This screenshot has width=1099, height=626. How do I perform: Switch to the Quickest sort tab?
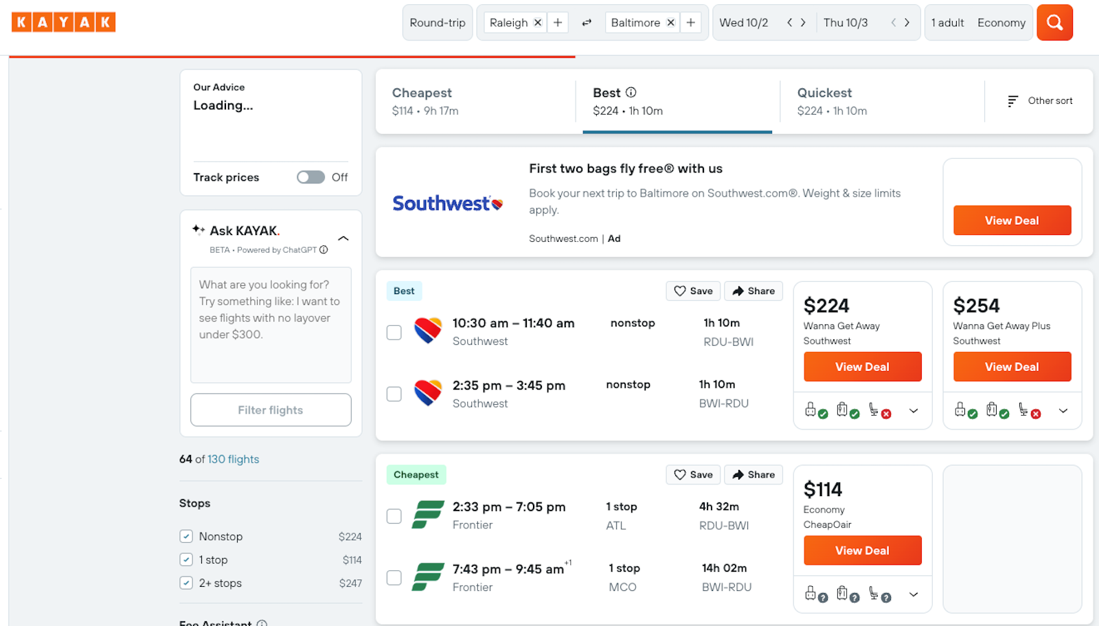[881, 101]
